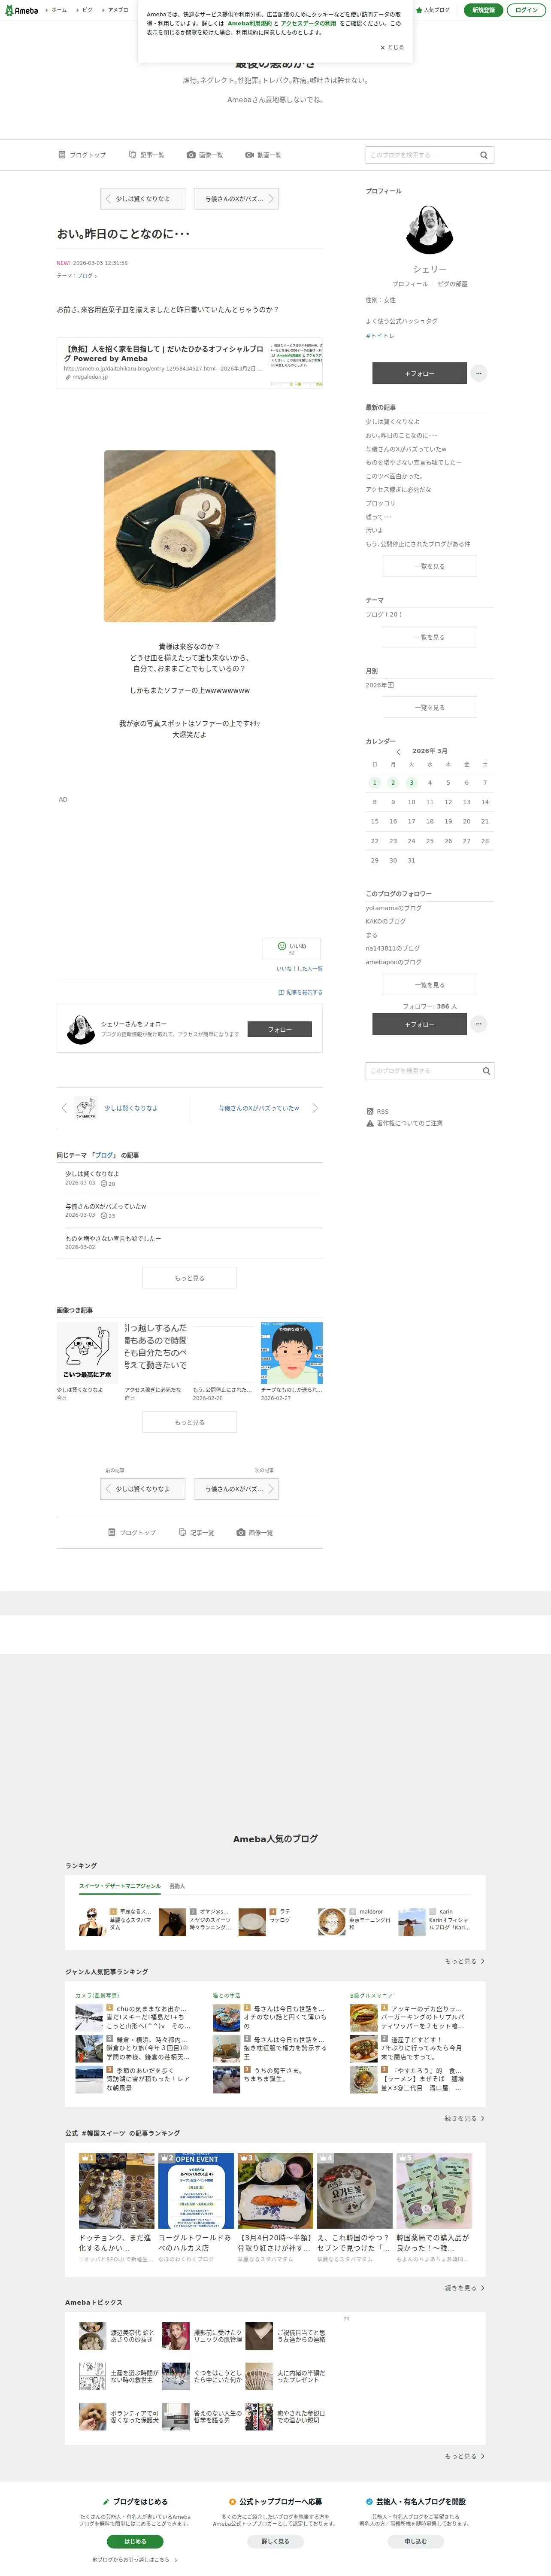Click 詳しく見る under 公式トップブロガーへ応募

tap(275, 2541)
